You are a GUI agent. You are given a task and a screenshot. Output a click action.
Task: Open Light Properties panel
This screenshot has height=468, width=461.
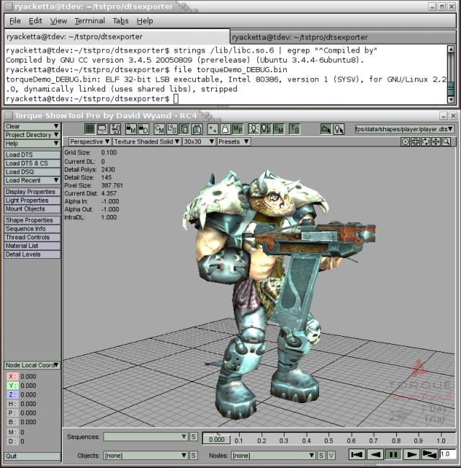point(32,200)
